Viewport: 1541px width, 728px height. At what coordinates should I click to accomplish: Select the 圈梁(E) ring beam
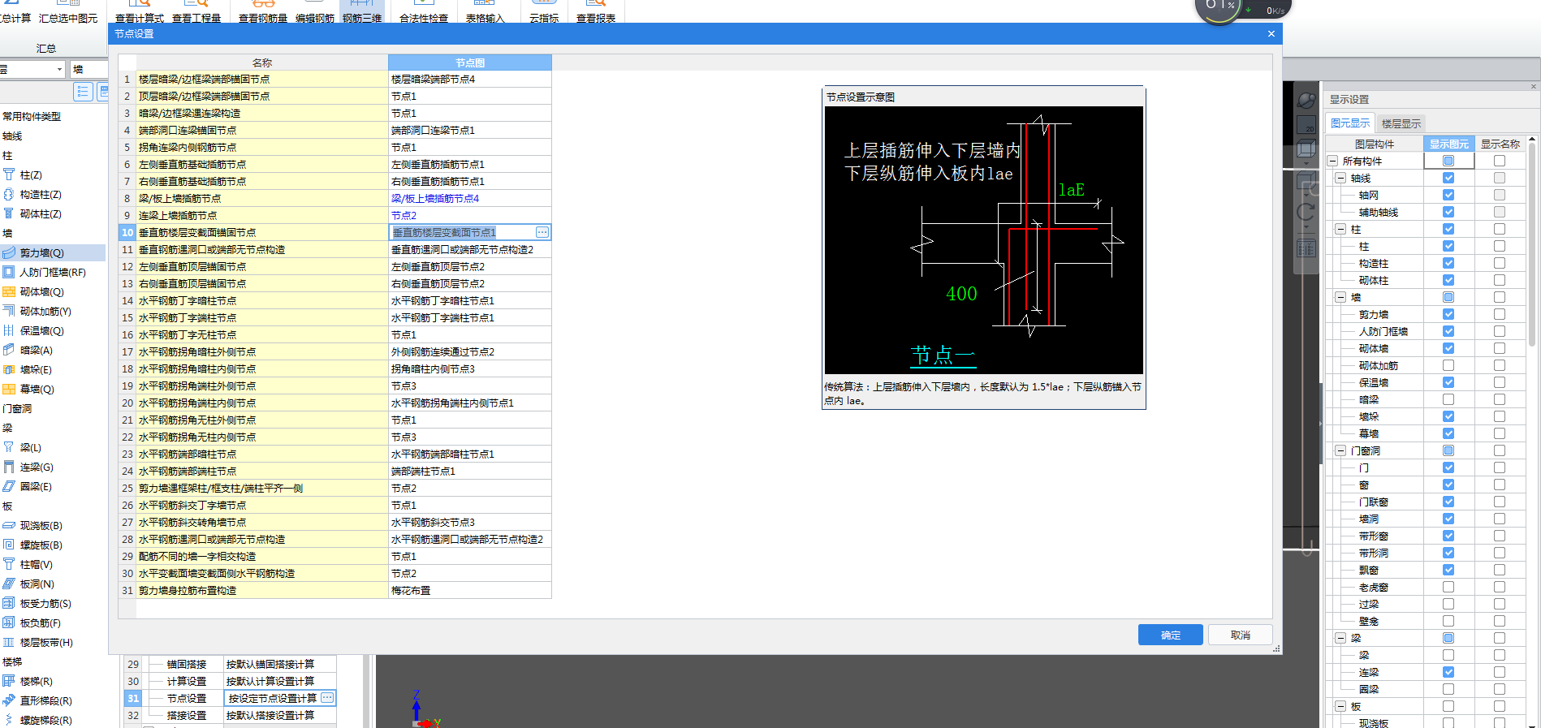coord(35,486)
